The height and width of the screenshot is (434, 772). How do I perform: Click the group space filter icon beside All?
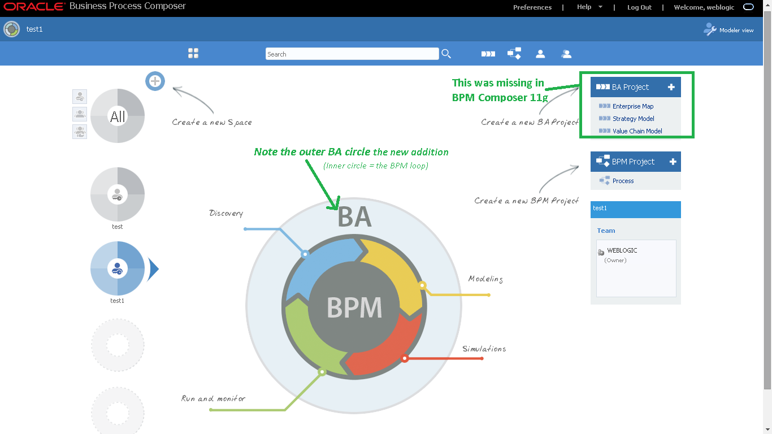[80, 114]
